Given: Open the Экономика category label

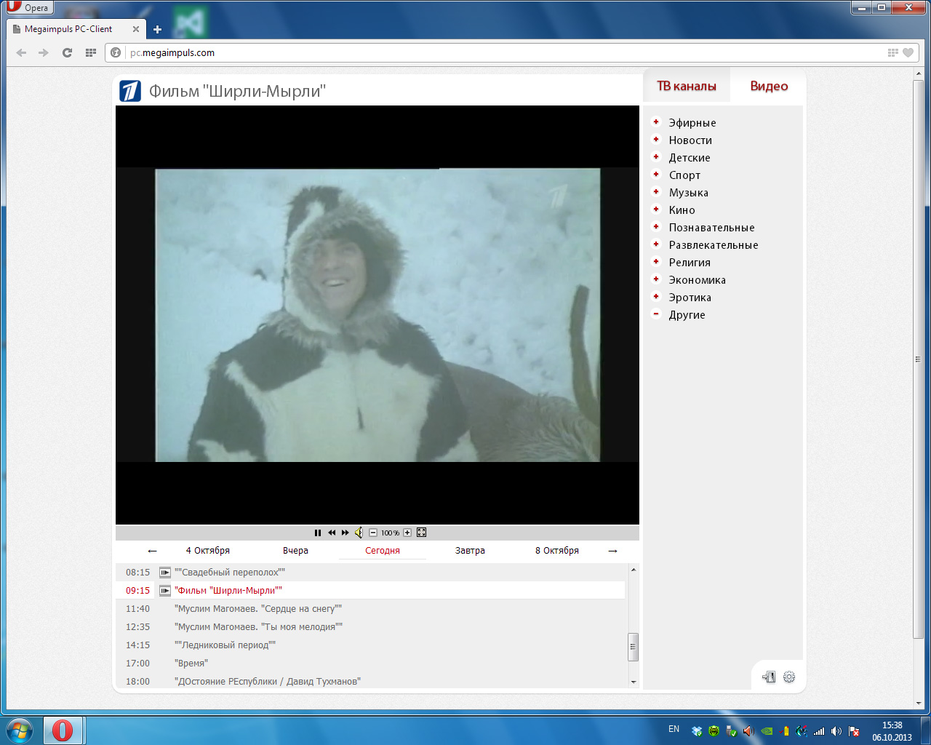Looking at the screenshot, I should (698, 280).
